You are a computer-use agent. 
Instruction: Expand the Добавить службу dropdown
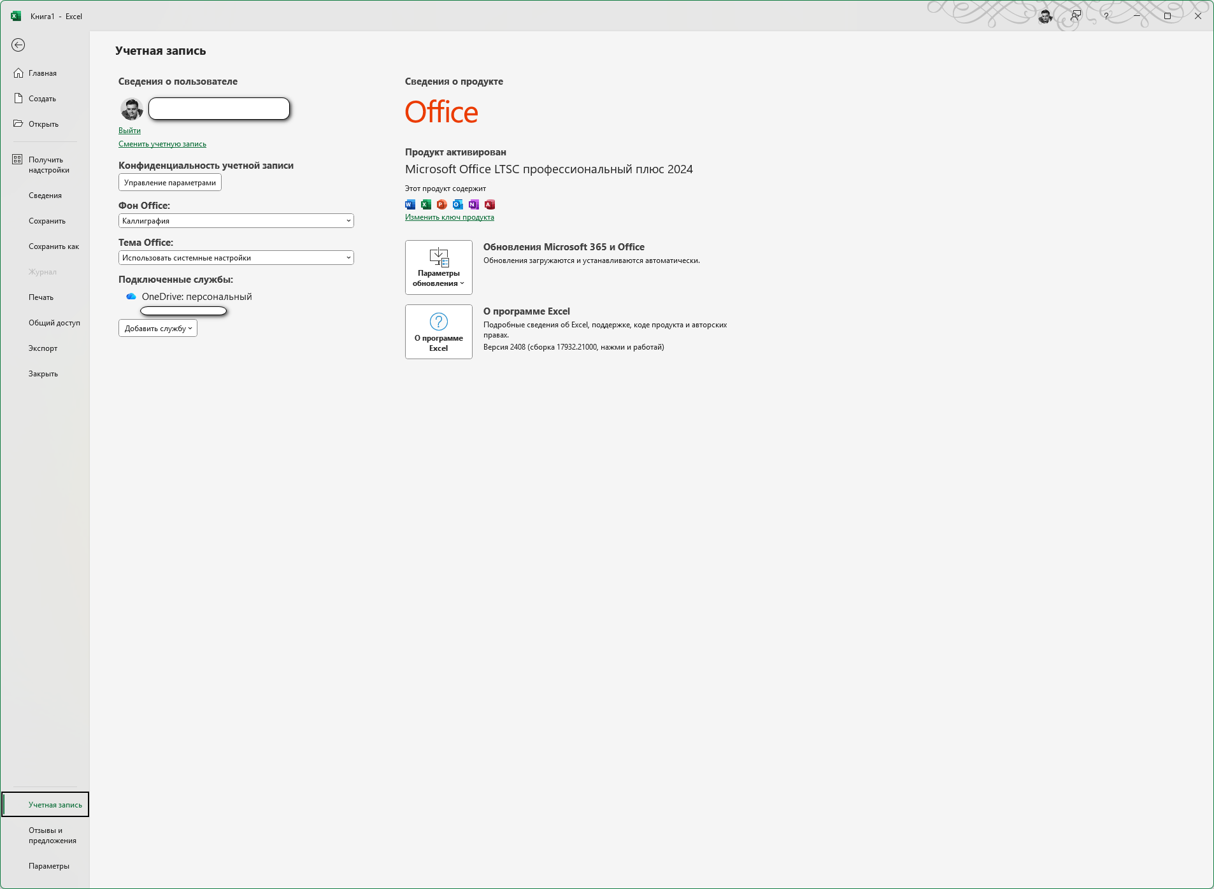158,329
